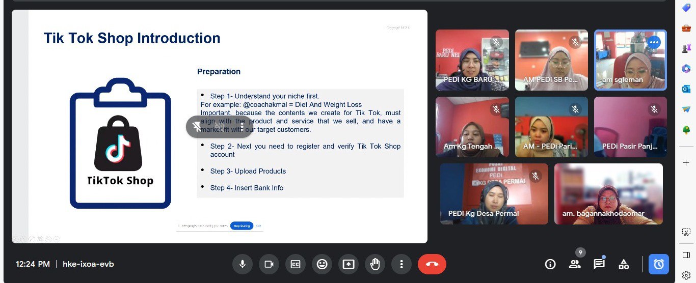Screen dimensions: 696x283
Task: Select the PEDi Kg Desa Permai participant tile
Action: (x=494, y=194)
